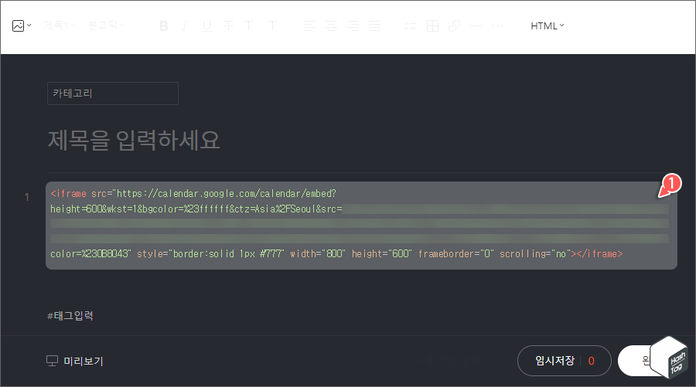Viewport: 696px width, 387px height.
Task: Toggle italic formatting (I)
Action: (x=185, y=26)
